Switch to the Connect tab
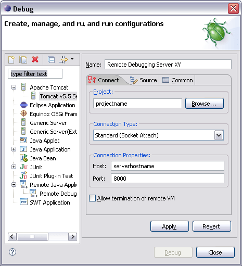The width and height of the screenshot is (242, 266). 104,80
